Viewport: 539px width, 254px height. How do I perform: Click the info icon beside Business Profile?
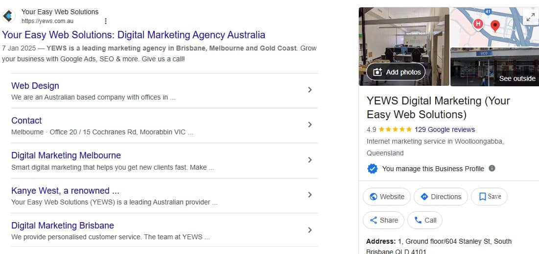(x=492, y=168)
